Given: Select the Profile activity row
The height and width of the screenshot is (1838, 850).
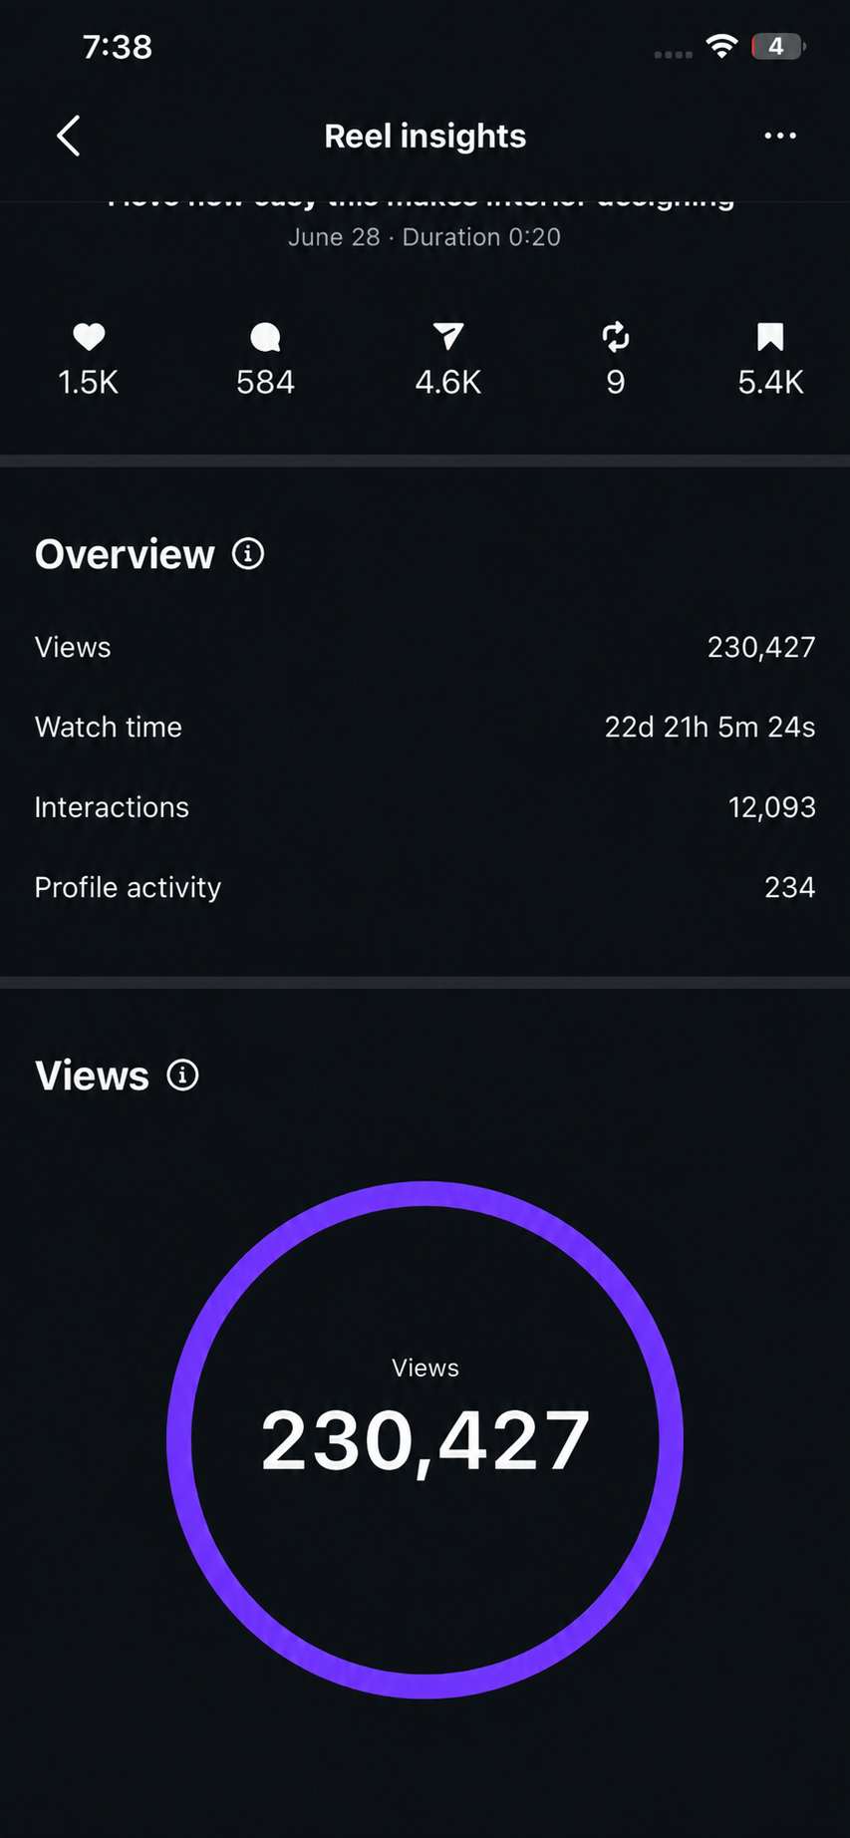Looking at the screenshot, I should [x=425, y=887].
